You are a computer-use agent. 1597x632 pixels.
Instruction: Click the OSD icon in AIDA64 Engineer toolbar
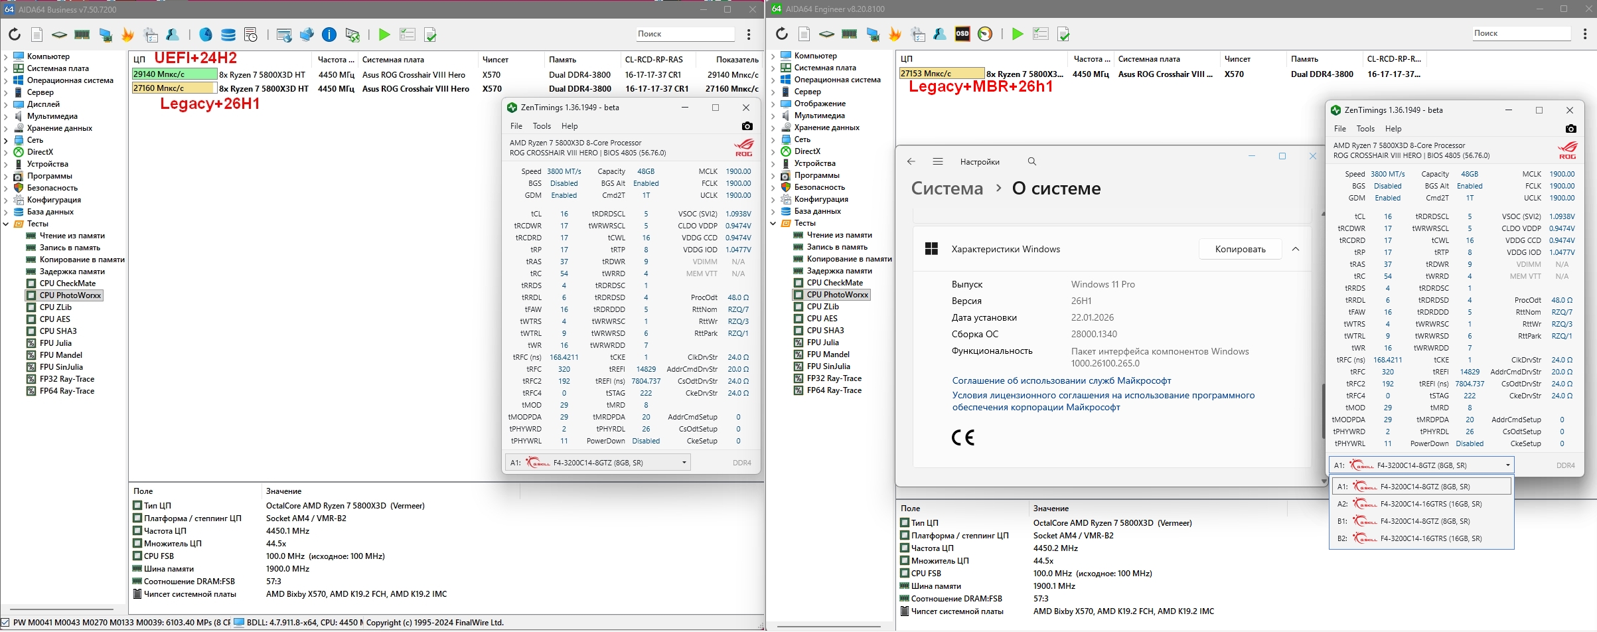(962, 34)
